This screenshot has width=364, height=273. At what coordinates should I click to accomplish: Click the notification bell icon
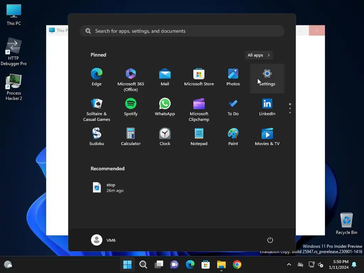point(354,264)
